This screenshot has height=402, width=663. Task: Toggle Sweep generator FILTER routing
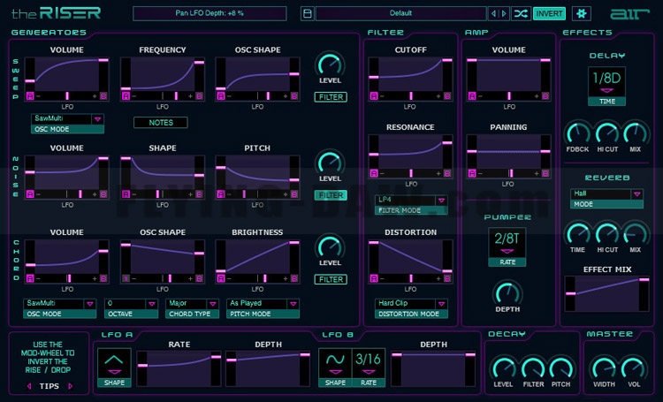331,97
